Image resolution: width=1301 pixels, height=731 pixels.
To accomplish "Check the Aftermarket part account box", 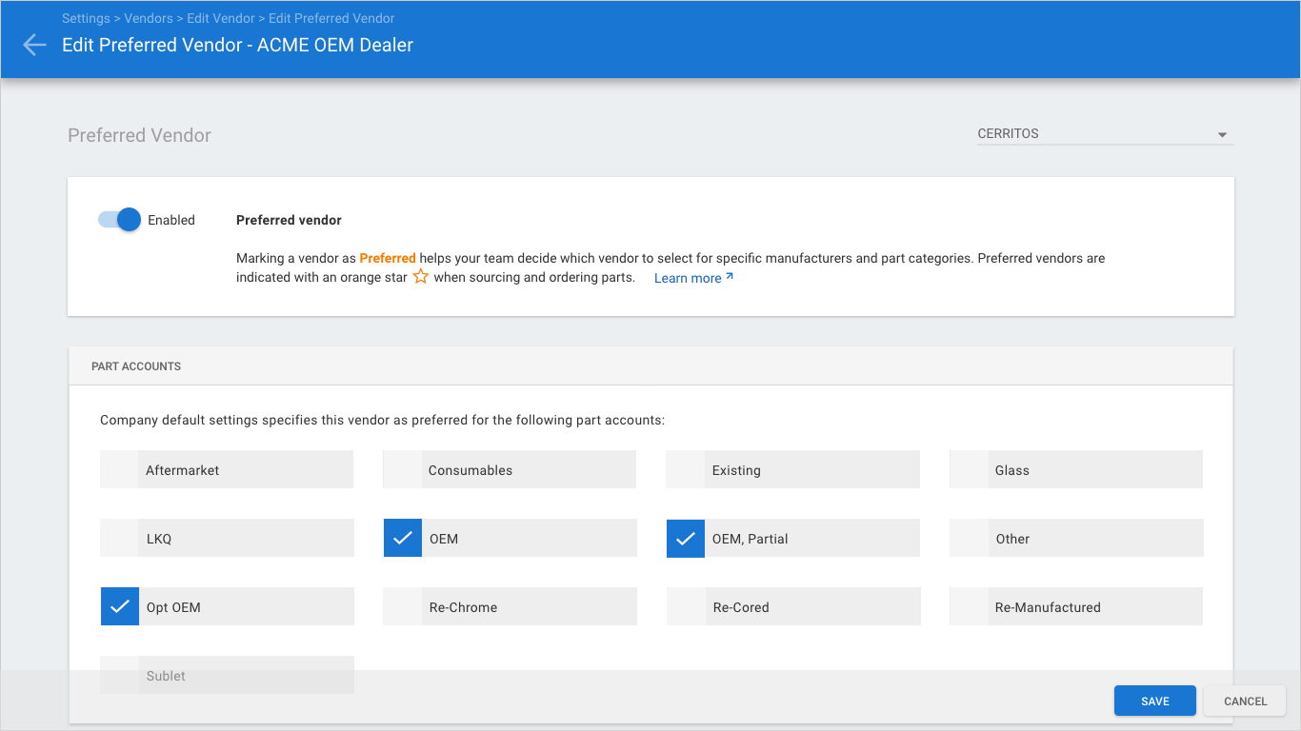I will pyautogui.click(x=119, y=470).
